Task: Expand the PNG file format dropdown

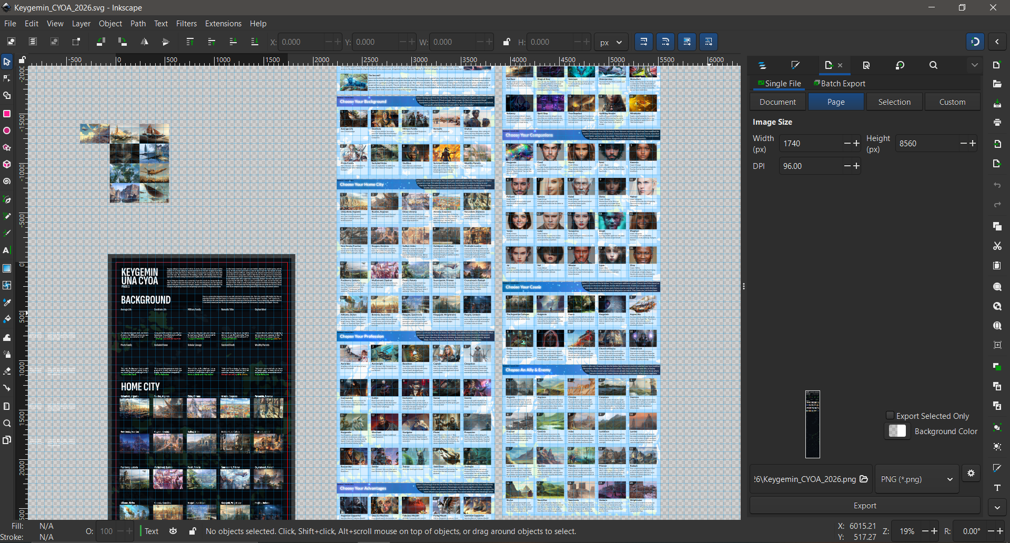Action: pyautogui.click(x=917, y=479)
